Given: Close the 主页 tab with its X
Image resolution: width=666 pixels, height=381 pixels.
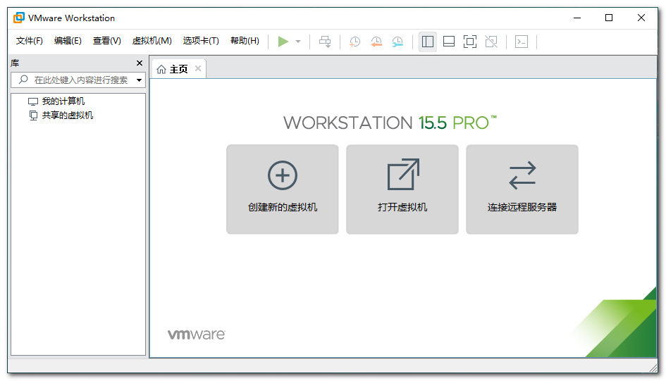Looking at the screenshot, I should (198, 68).
